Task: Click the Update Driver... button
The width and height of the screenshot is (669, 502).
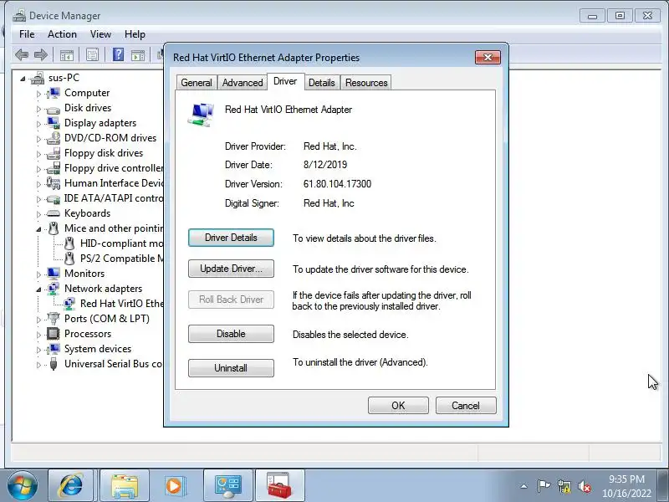Action: click(x=231, y=269)
